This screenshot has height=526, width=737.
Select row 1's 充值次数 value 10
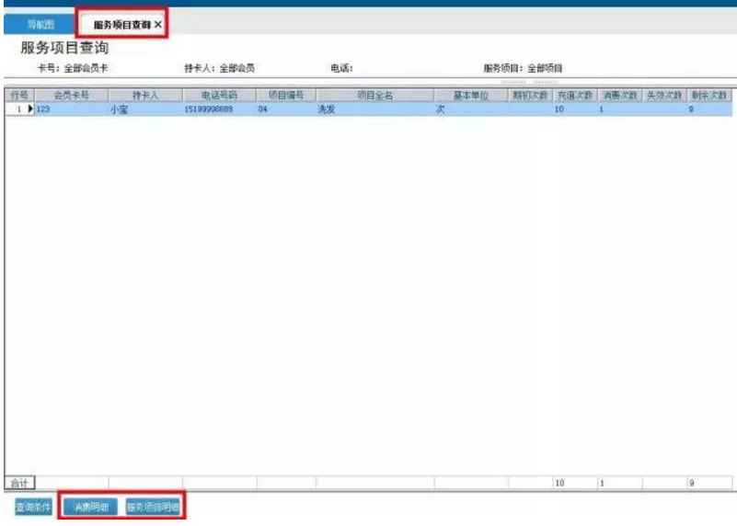pos(574,109)
